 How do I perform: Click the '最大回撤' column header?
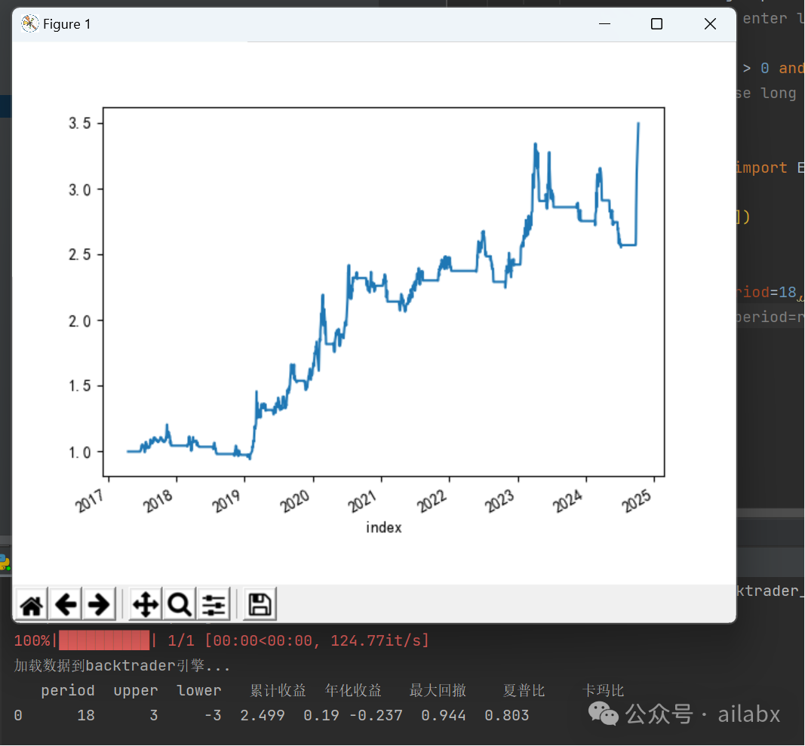coord(438,690)
